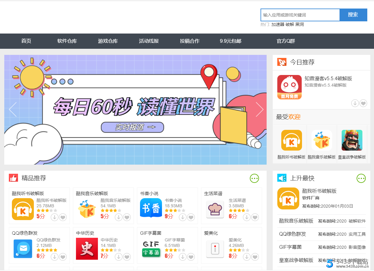The height and width of the screenshot is (271, 374).
Task: Open the 软件仓库 navigation menu
Action: (67, 41)
